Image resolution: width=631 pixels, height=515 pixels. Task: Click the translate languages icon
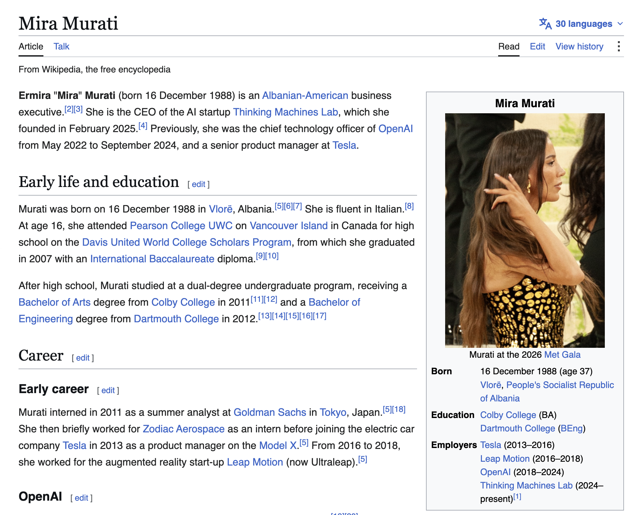tap(545, 24)
